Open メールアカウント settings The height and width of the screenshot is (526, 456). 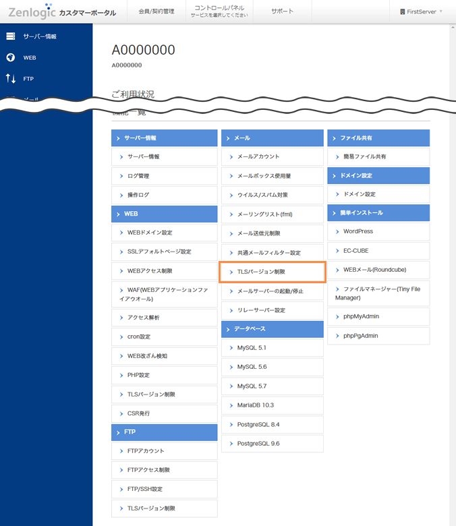(x=273, y=156)
